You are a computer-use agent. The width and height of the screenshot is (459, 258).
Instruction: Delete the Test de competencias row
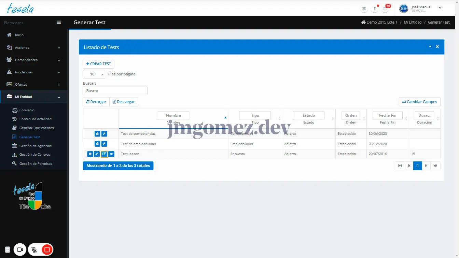(x=97, y=134)
